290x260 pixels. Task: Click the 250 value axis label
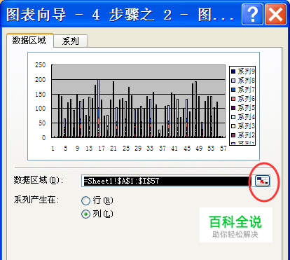40,65
